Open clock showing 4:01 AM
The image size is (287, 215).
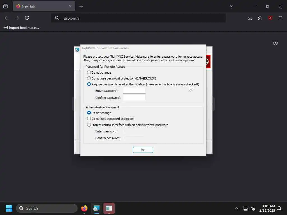click(267, 208)
